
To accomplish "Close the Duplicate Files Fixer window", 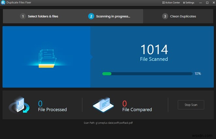I will 214,3.
